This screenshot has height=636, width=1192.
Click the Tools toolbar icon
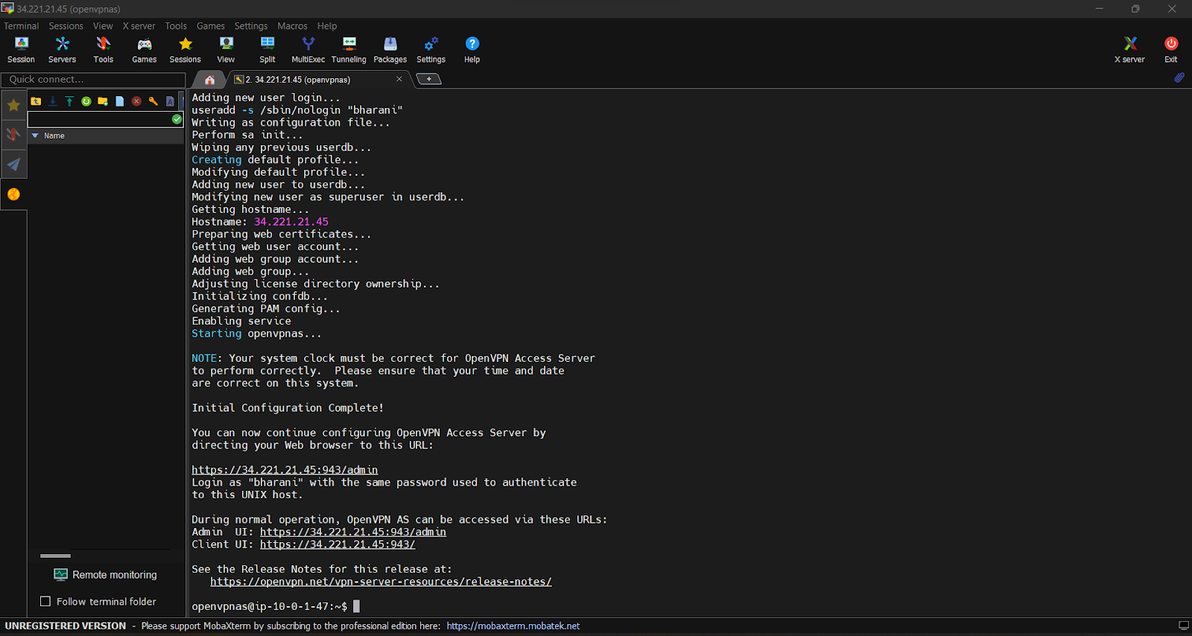coord(103,50)
